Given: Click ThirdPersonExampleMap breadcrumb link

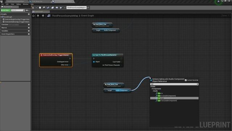Looking at the screenshot, I should click(x=65, y=16).
